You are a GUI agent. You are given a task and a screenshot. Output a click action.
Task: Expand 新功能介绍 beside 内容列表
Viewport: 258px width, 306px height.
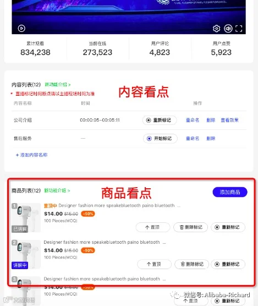(x=58, y=85)
